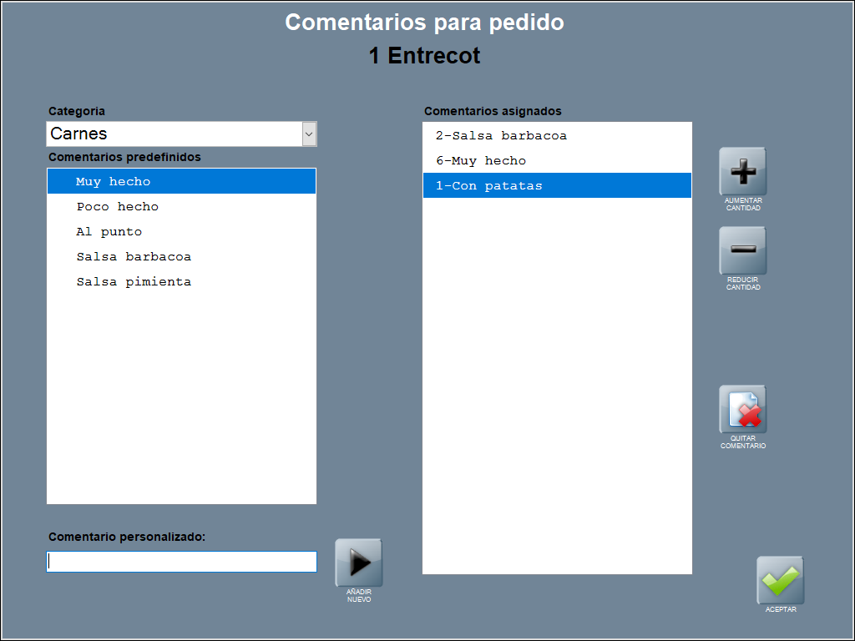Select assigned comment '6-Muy hecho'
This screenshot has height=641, width=855.
(481, 160)
